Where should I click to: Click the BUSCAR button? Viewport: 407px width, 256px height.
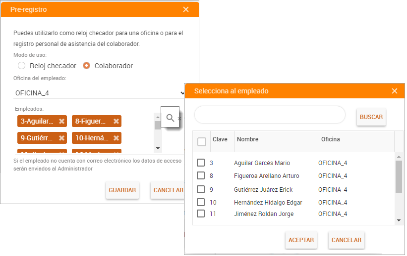(x=371, y=117)
